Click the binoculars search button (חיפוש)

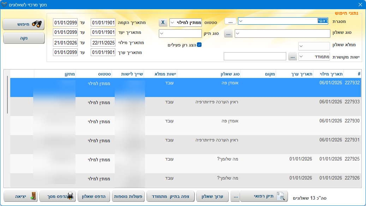point(24,24)
